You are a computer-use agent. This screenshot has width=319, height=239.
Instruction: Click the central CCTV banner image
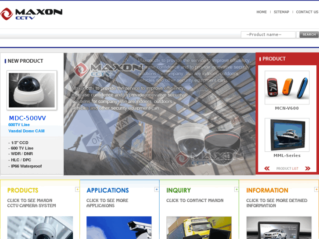click(x=160, y=114)
